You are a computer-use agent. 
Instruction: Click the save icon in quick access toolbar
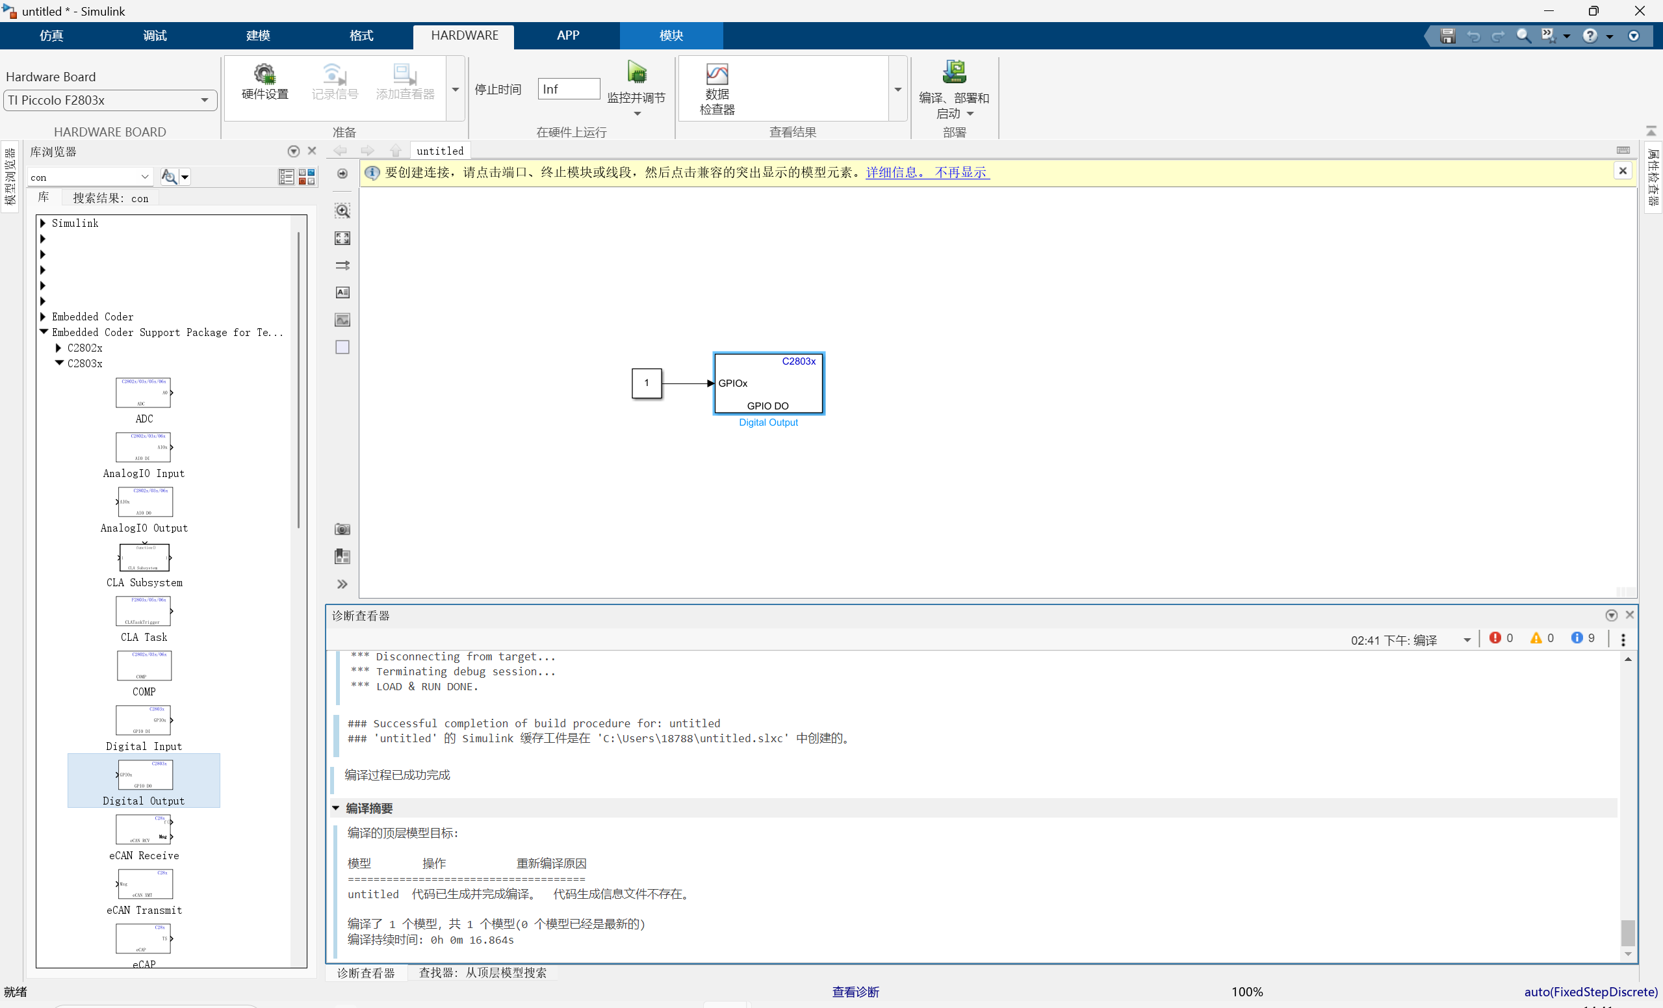pos(1447,36)
